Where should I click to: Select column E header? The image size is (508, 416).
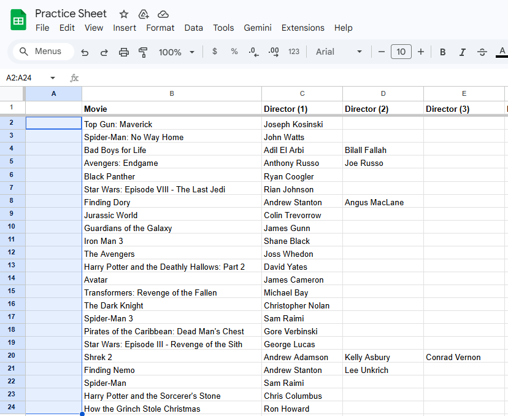pos(464,94)
